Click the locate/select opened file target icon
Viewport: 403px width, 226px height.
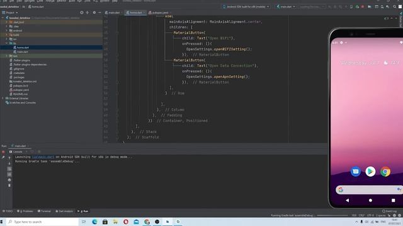coord(82,13)
